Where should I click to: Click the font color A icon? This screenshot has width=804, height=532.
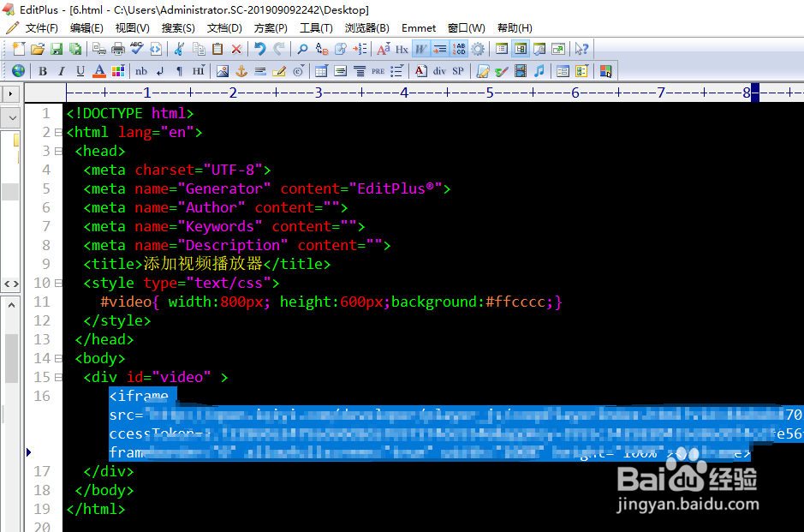pyautogui.click(x=99, y=71)
